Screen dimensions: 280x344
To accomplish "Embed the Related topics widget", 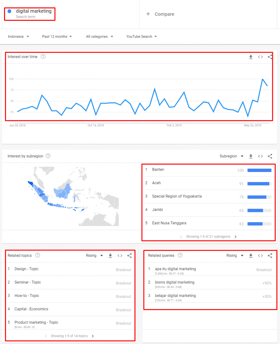I will (x=120, y=256).
